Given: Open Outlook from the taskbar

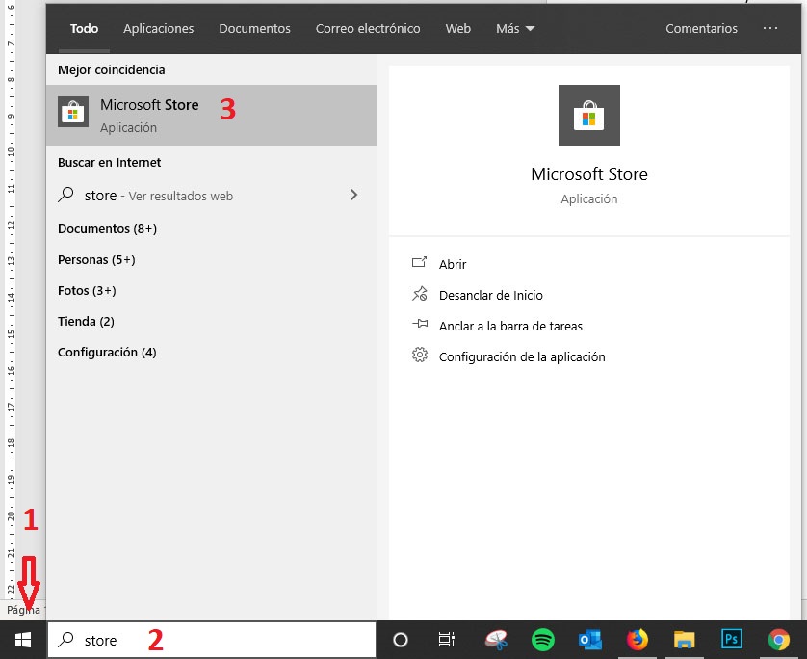Looking at the screenshot, I should (x=589, y=640).
